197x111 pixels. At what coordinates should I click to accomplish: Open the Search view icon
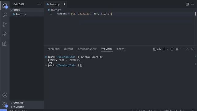click(x=5, y=15)
